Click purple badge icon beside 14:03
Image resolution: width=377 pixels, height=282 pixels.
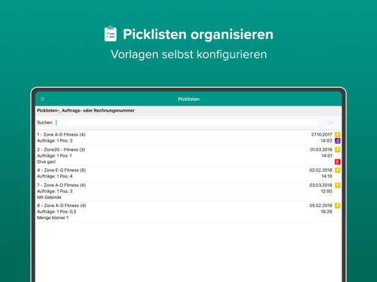tap(337, 141)
